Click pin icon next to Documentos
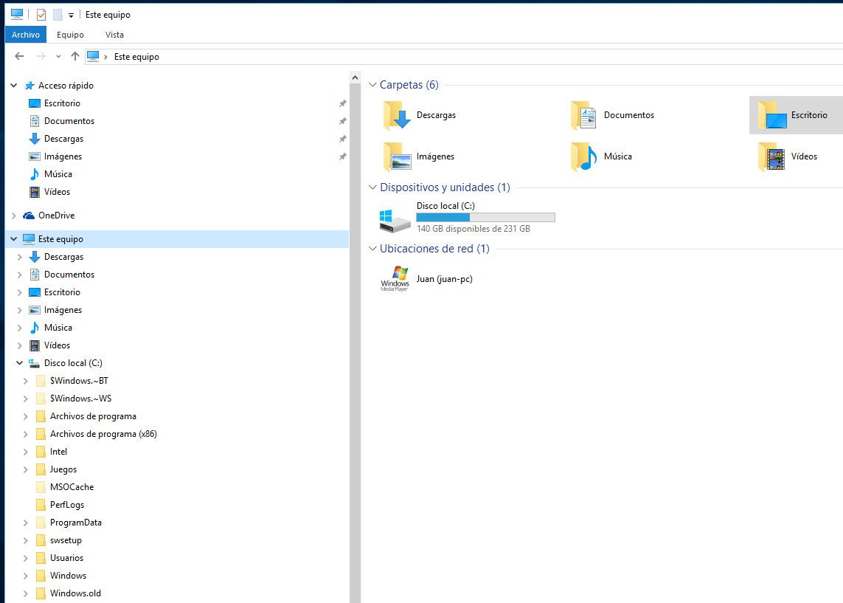The width and height of the screenshot is (843, 603). (x=342, y=122)
